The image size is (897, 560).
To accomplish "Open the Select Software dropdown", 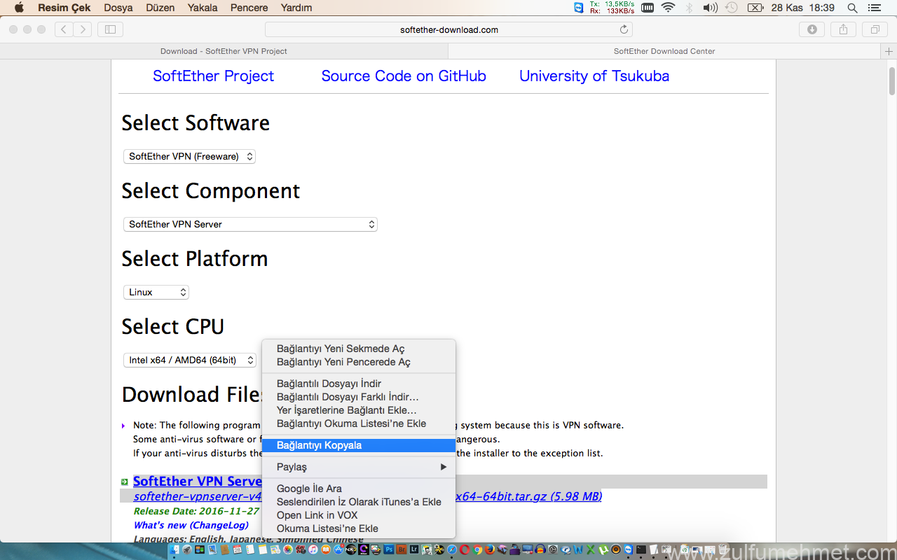I will tap(189, 157).
